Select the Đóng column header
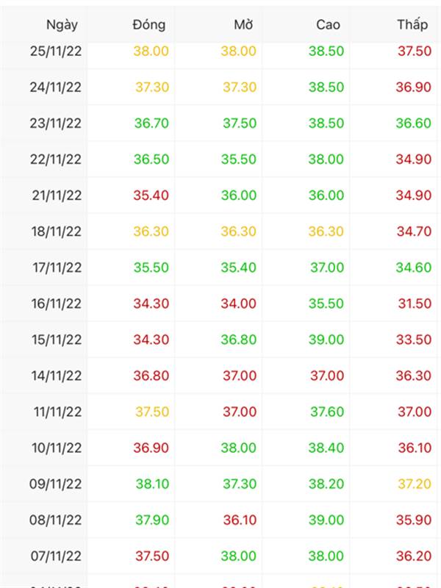The height and width of the screenshot is (588, 441). click(149, 25)
